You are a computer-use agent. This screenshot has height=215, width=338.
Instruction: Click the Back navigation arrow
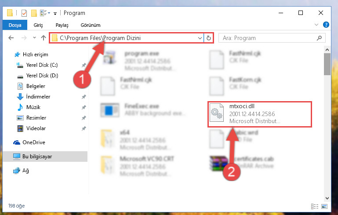[x=11, y=38]
